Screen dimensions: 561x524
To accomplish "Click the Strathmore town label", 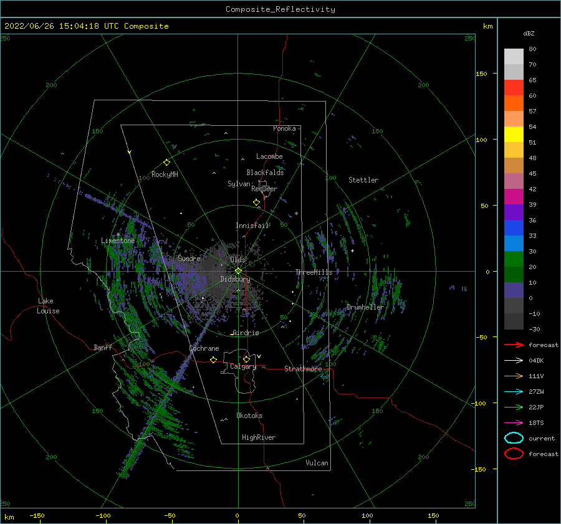I will point(303,369).
